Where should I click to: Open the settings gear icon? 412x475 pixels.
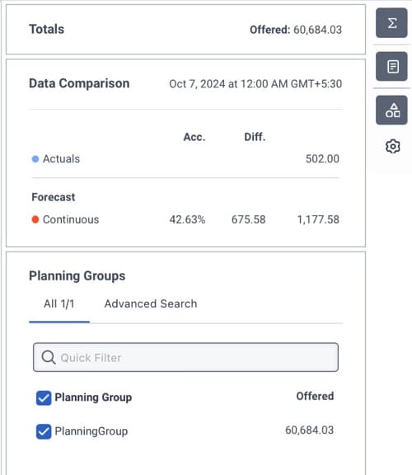click(392, 146)
